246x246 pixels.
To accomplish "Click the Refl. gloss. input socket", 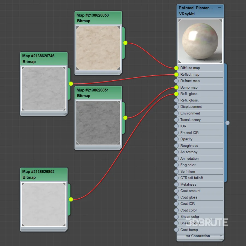I will (x=176, y=94).
